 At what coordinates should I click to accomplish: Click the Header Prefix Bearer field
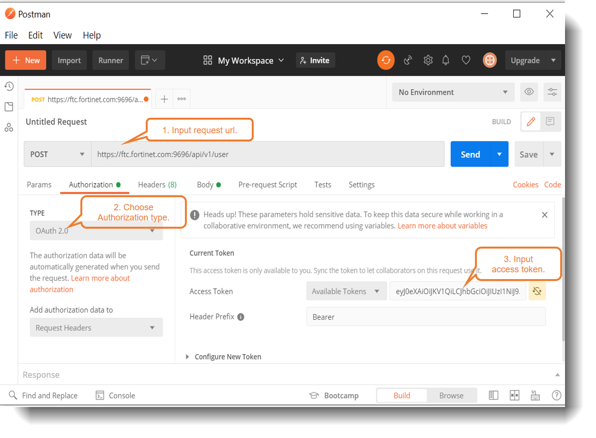426,316
